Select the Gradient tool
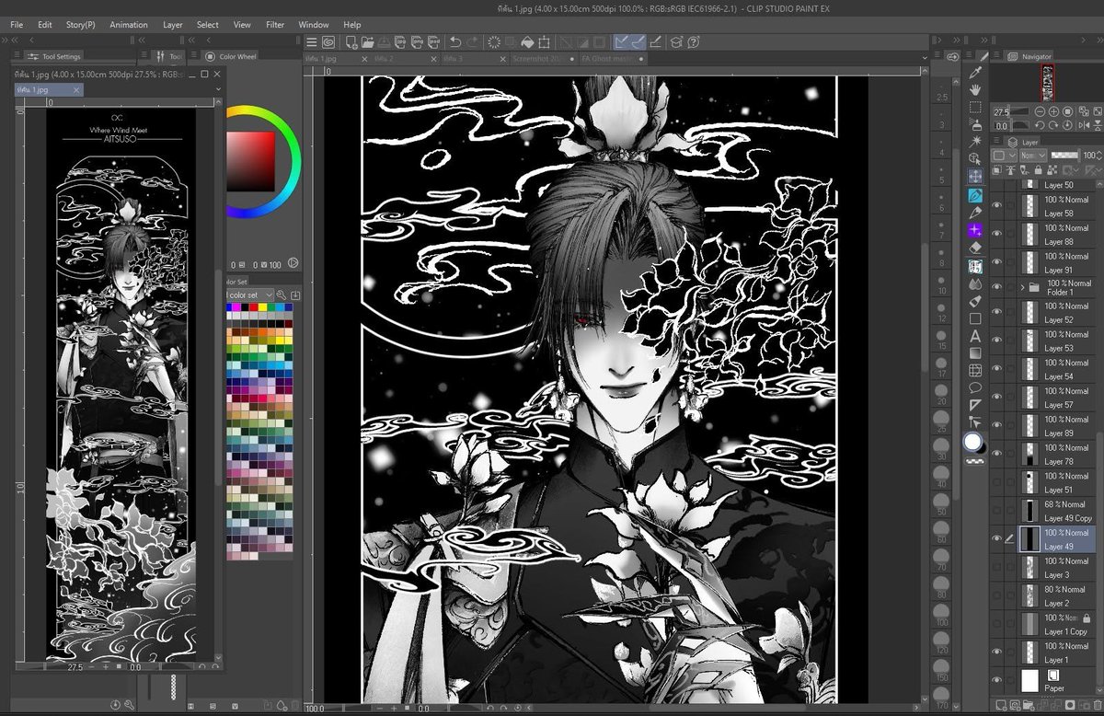Screen dimensions: 1104x716 tap(975, 353)
